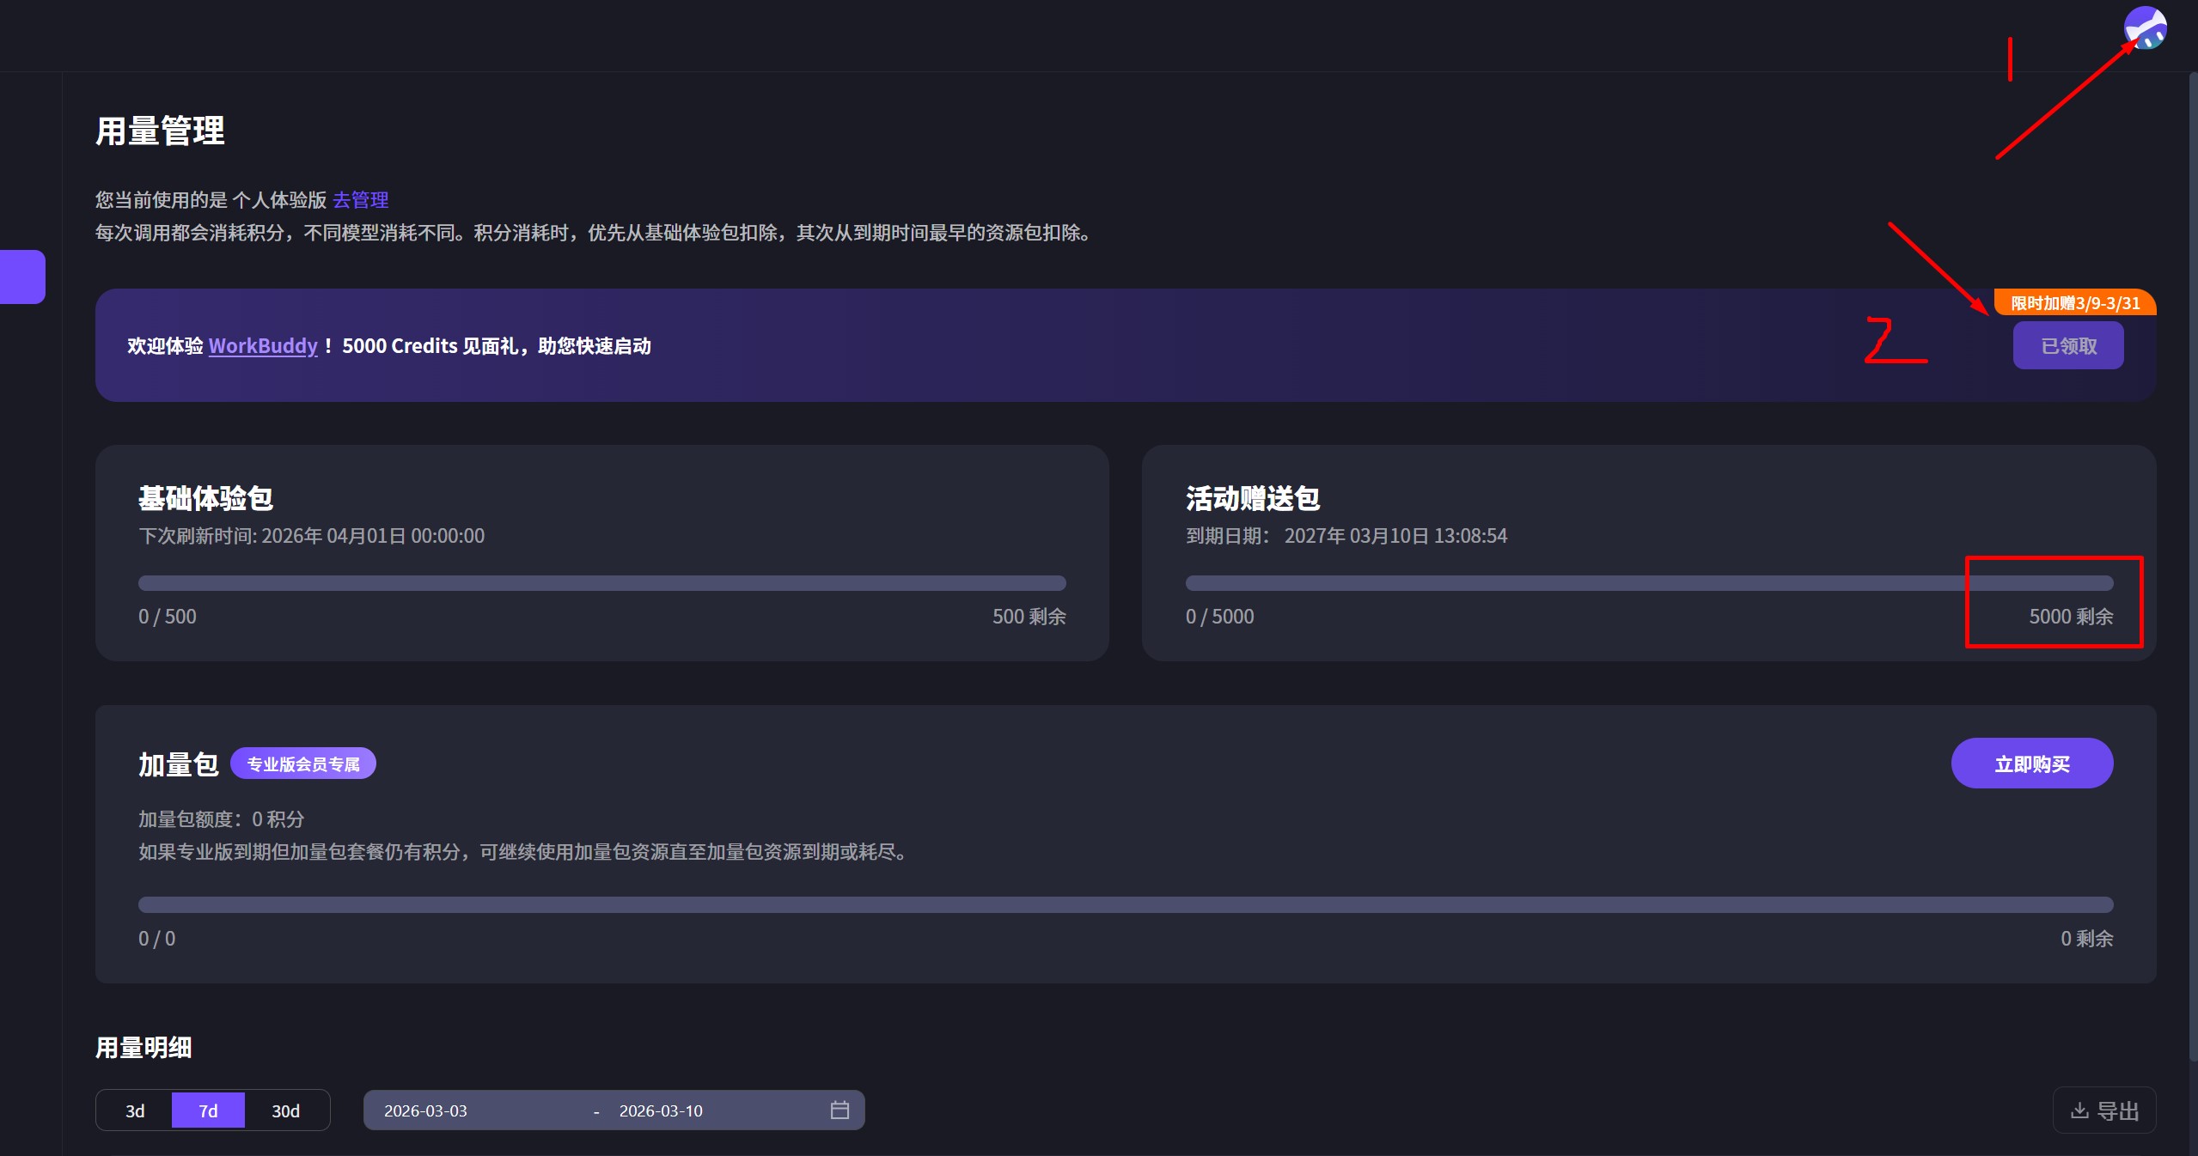The width and height of the screenshot is (2198, 1156).
Task: Click the 已领取 claimed button
Action: pos(2067,345)
